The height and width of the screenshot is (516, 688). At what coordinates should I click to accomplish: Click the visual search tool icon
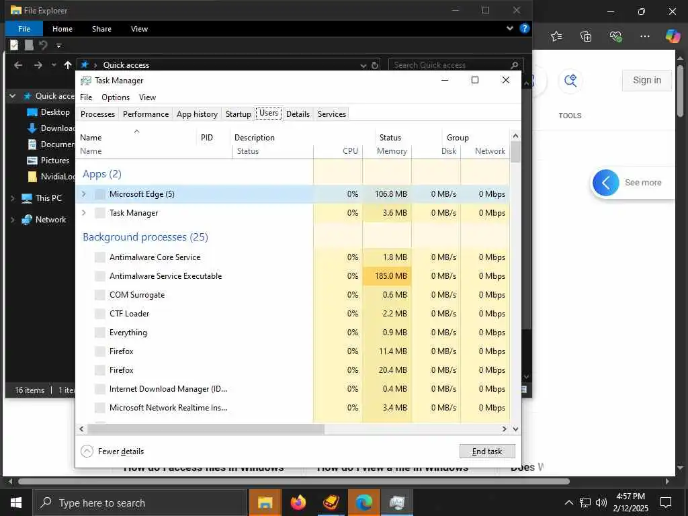[570, 81]
